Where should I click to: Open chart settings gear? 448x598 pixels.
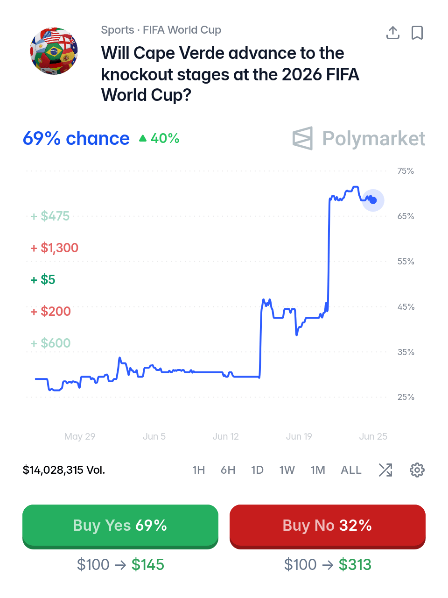coord(417,470)
